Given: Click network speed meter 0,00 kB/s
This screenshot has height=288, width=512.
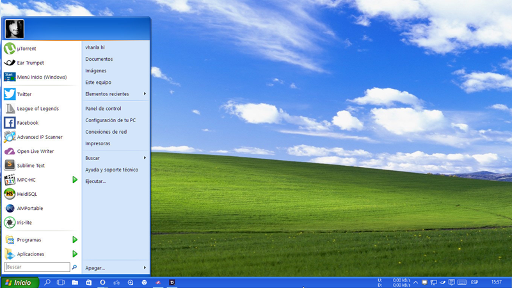Looking at the screenshot, I should [394, 282].
